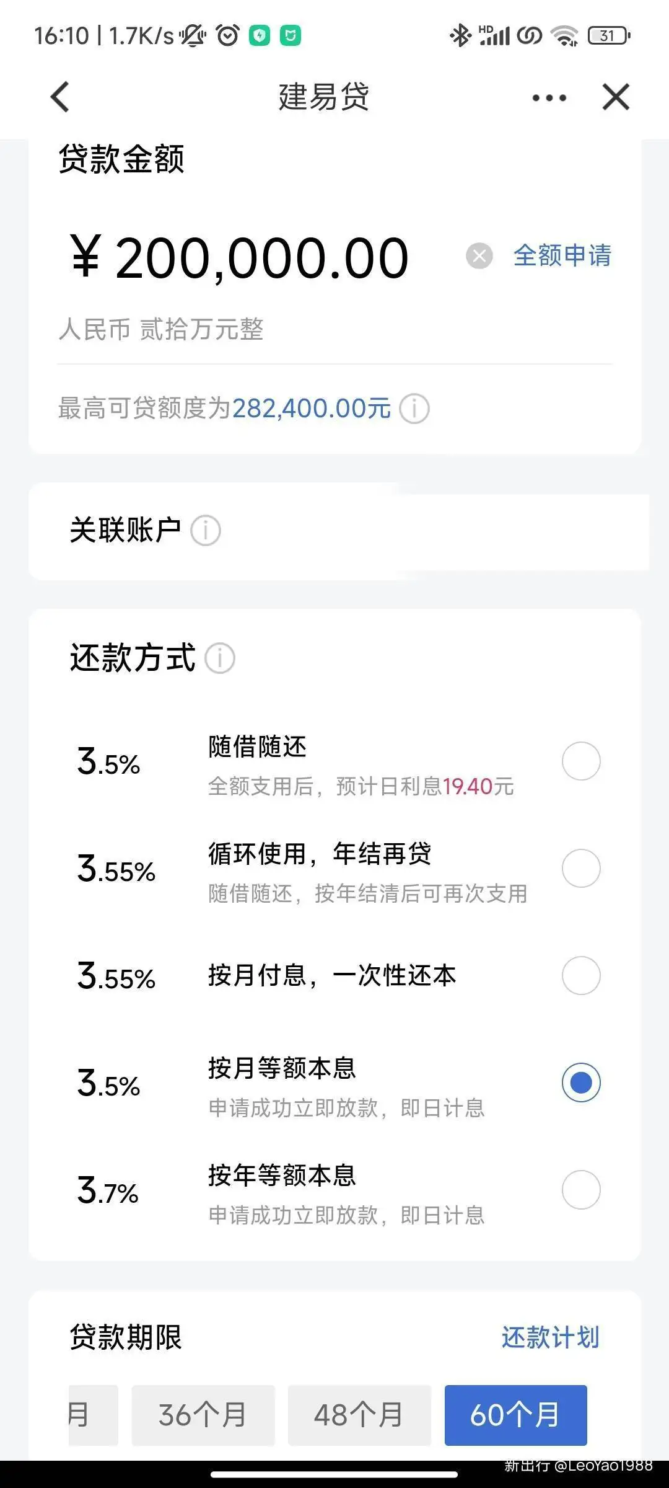669x1488 pixels.
Task: Tap the back arrow icon
Action: pos(60,97)
